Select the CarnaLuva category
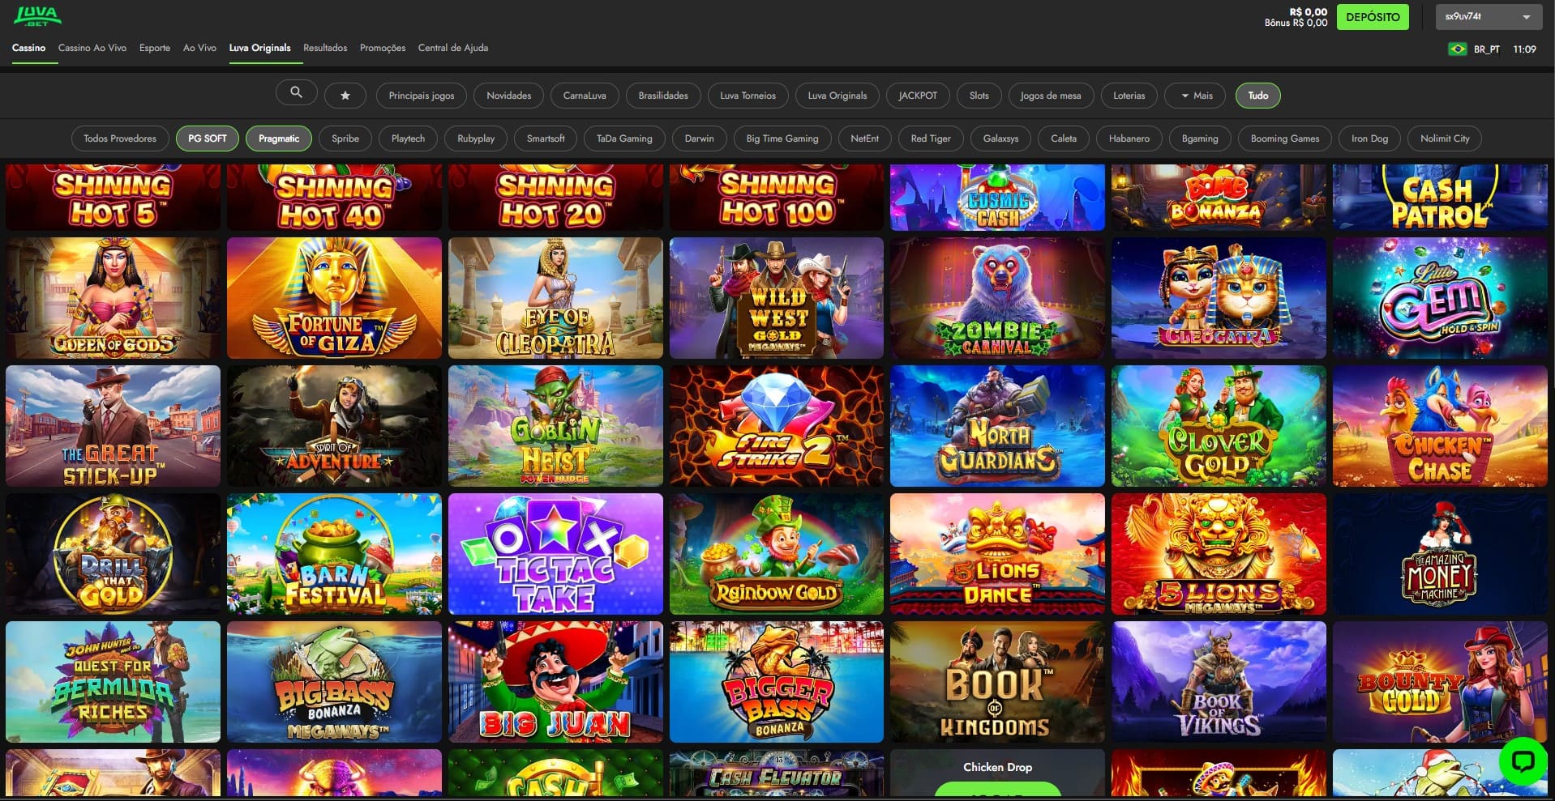1555x801 pixels. [x=585, y=96]
